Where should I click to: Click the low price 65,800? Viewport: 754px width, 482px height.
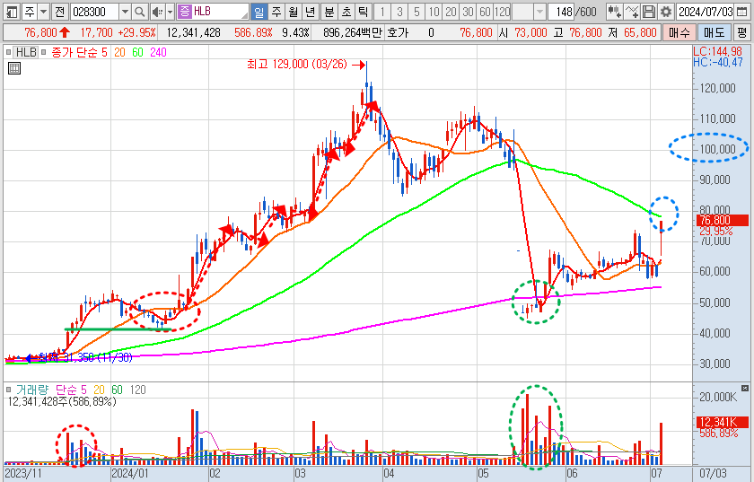[640, 32]
